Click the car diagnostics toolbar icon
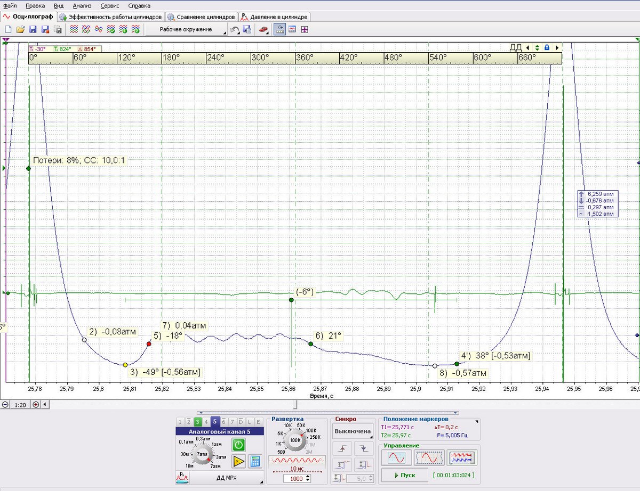640x491 pixels. pyautogui.click(x=263, y=30)
